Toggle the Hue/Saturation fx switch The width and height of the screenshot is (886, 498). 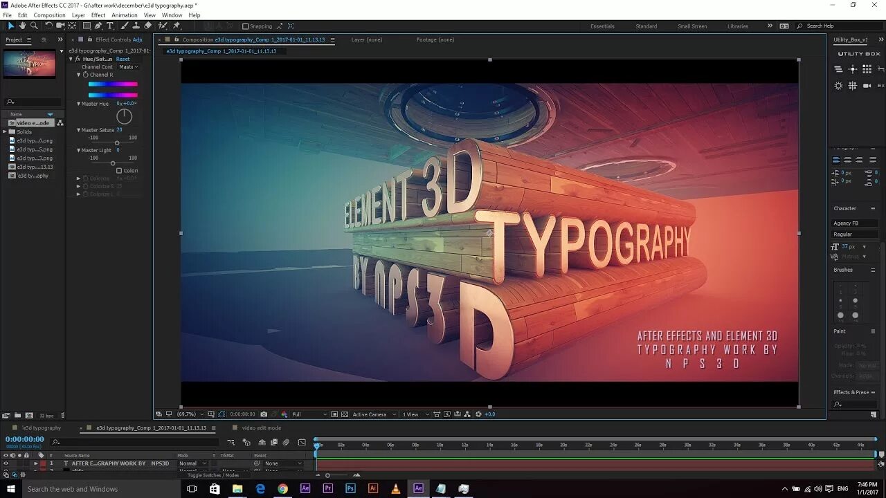78,59
